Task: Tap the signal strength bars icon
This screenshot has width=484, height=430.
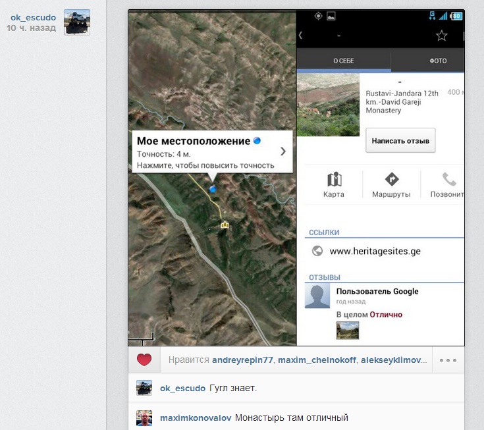Action: (443, 16)
